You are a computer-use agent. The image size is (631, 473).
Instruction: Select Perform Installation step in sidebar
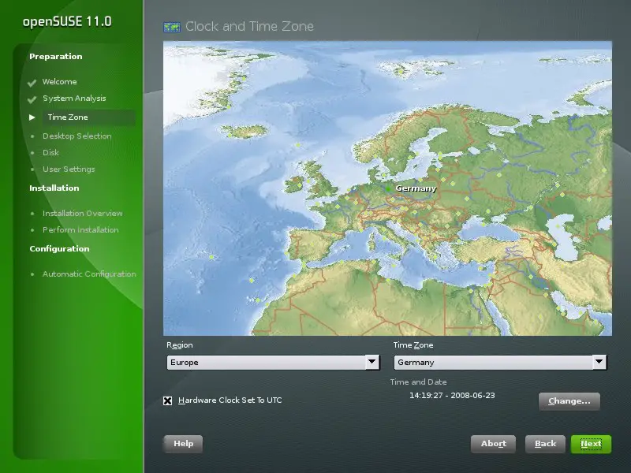pos(80,229)
